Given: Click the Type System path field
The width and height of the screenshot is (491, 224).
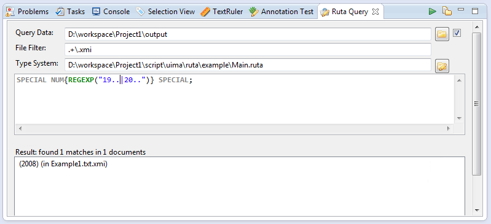Looking at the screenshot, I should click(x=248, y=65).
